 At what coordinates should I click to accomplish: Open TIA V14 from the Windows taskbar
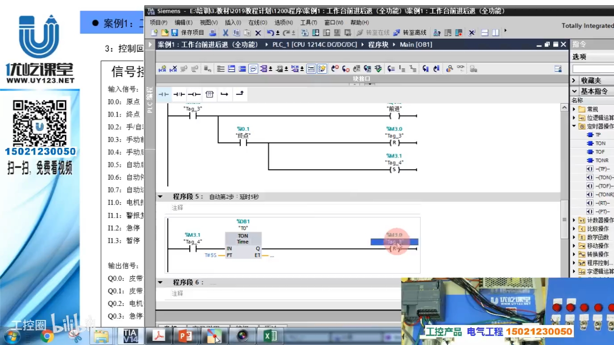[x=130, y=336]
